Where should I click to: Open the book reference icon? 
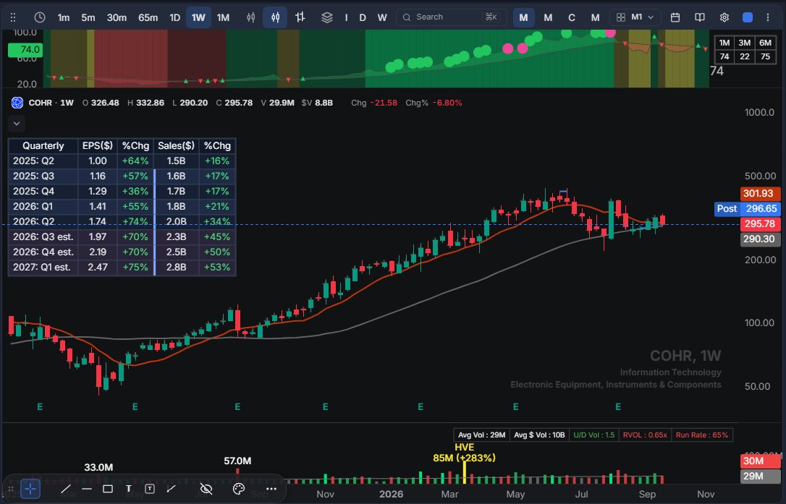click(x=700, y=17)
